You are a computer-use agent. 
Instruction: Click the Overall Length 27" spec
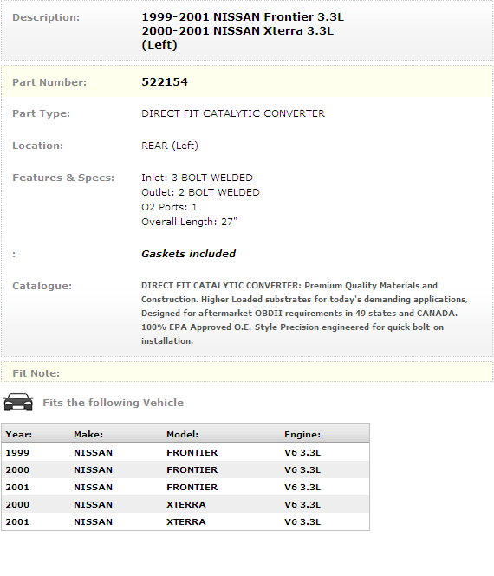189,222
